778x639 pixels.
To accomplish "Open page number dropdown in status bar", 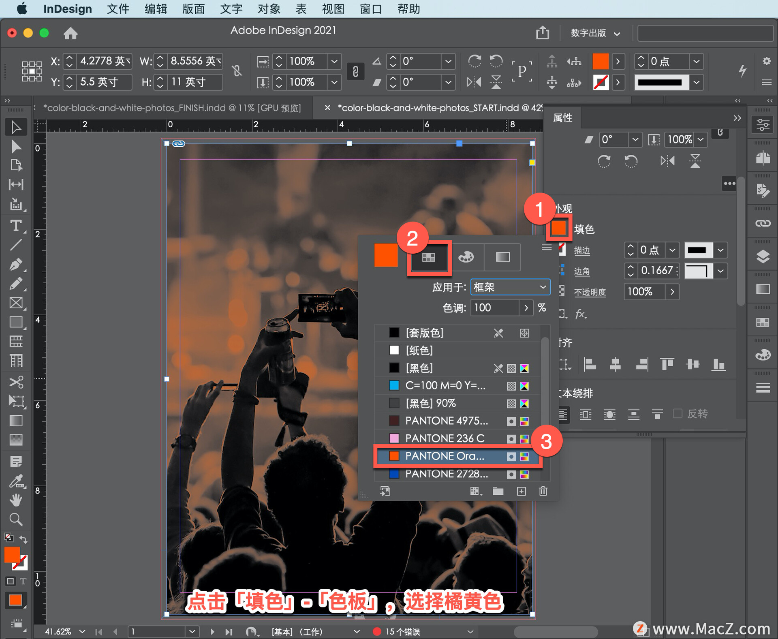I will pos(192,632).
